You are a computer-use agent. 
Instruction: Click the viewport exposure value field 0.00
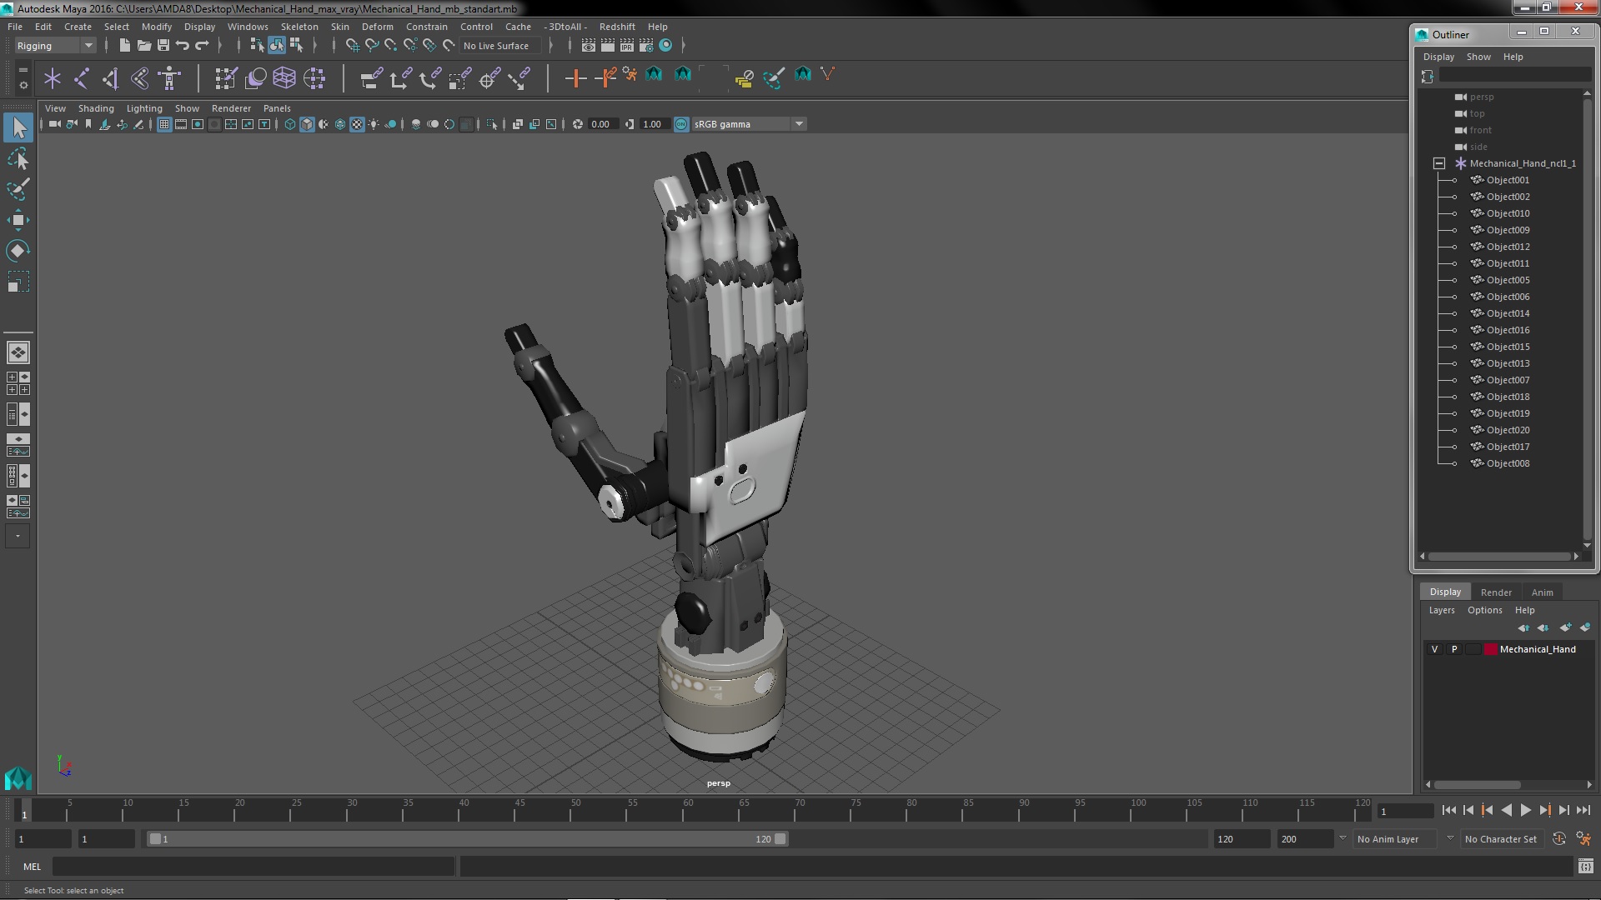[603, 124]
